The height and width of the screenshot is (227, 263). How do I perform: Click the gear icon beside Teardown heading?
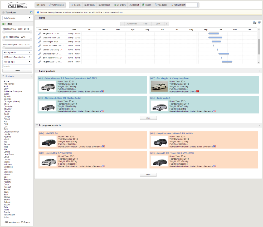(3, 12)
